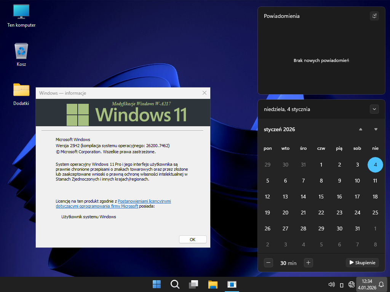
Task: Open taskbar Search magnifier icon
Action: pos(175,284)
